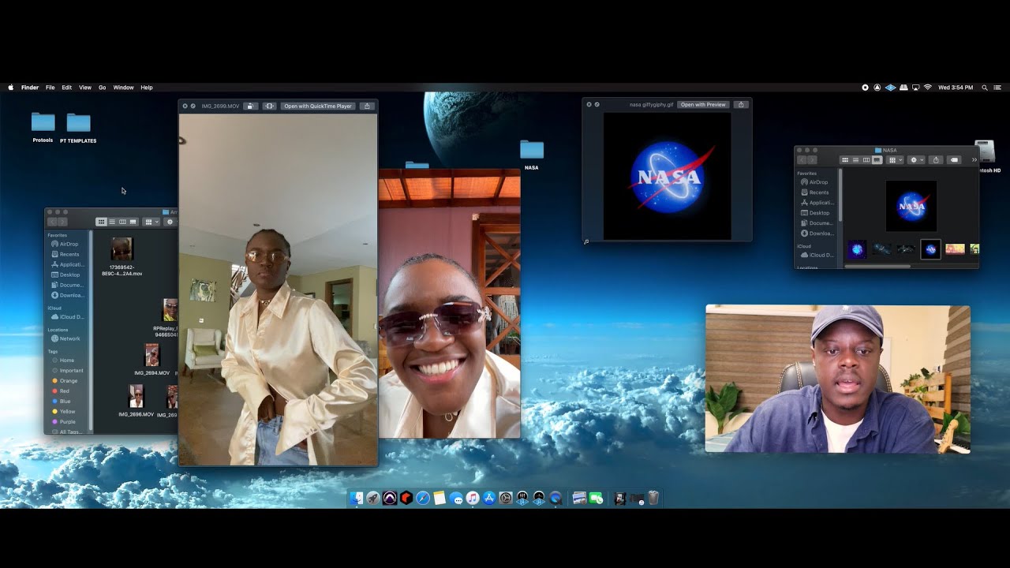Open the File menu

(x=50, y=88)
